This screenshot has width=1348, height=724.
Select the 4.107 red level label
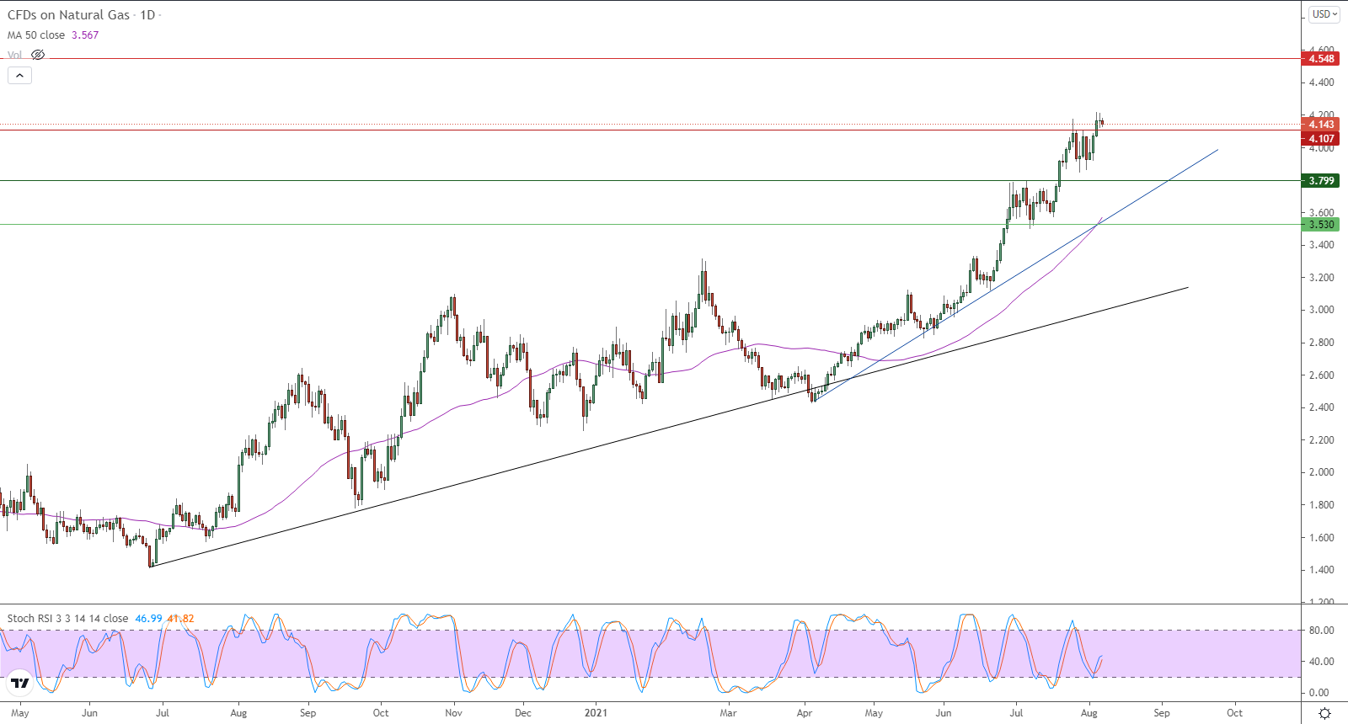point(1321,139)
